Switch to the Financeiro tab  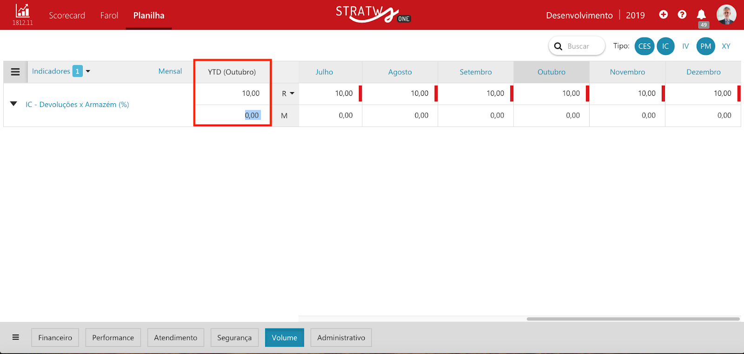tap(55, 338)
